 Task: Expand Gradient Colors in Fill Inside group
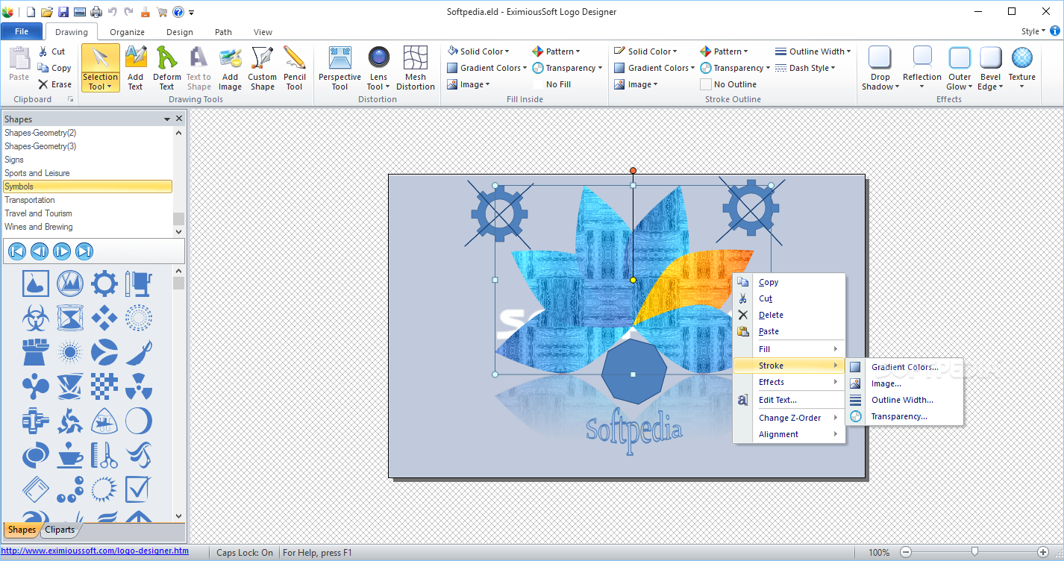(487, 68)
